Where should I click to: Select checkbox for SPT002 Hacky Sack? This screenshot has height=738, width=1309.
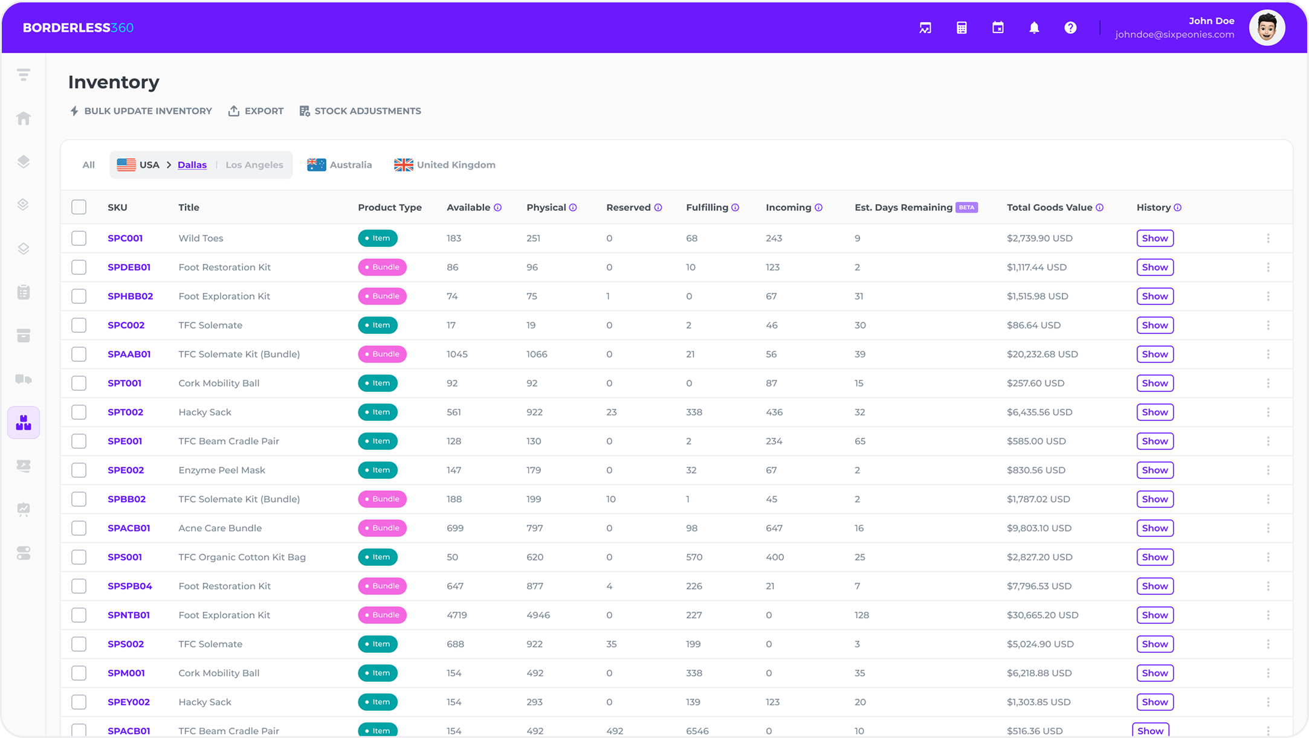coord(79,412)
